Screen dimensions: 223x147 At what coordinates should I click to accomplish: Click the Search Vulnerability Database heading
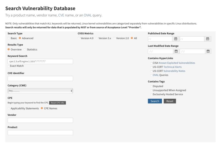[40, 8]
